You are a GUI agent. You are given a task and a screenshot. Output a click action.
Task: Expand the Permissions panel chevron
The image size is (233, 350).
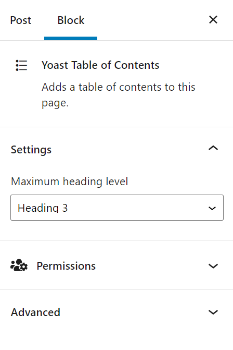(213, 266)
